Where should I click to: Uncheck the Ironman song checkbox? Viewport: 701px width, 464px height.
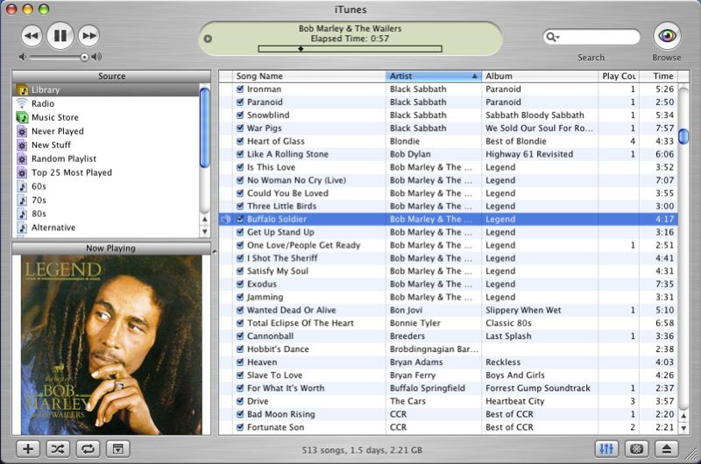click(x=240, y=89)
